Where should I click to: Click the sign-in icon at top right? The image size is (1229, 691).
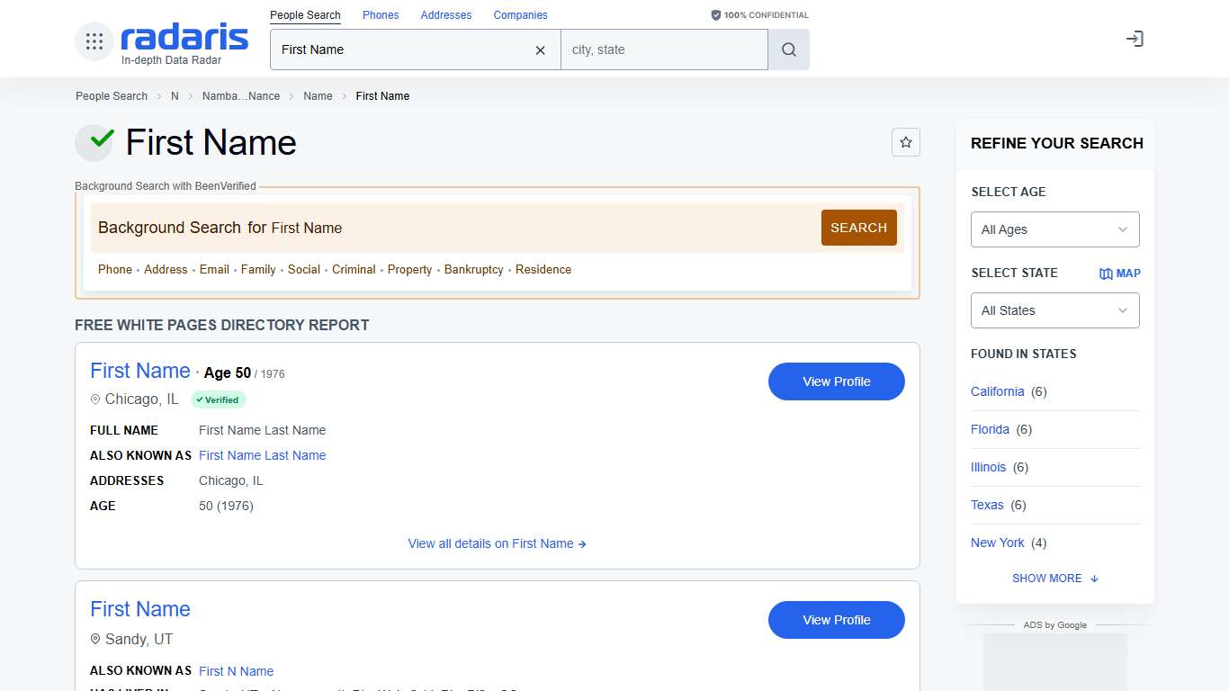pyautogui.click(x=1135, y=39)
